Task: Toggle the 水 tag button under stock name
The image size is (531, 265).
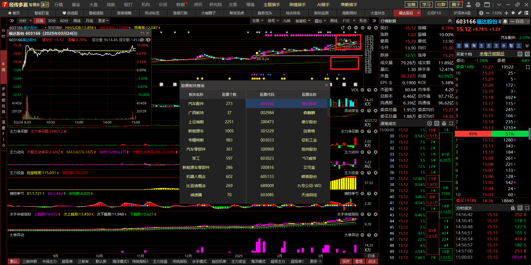Action: point(504,46)
